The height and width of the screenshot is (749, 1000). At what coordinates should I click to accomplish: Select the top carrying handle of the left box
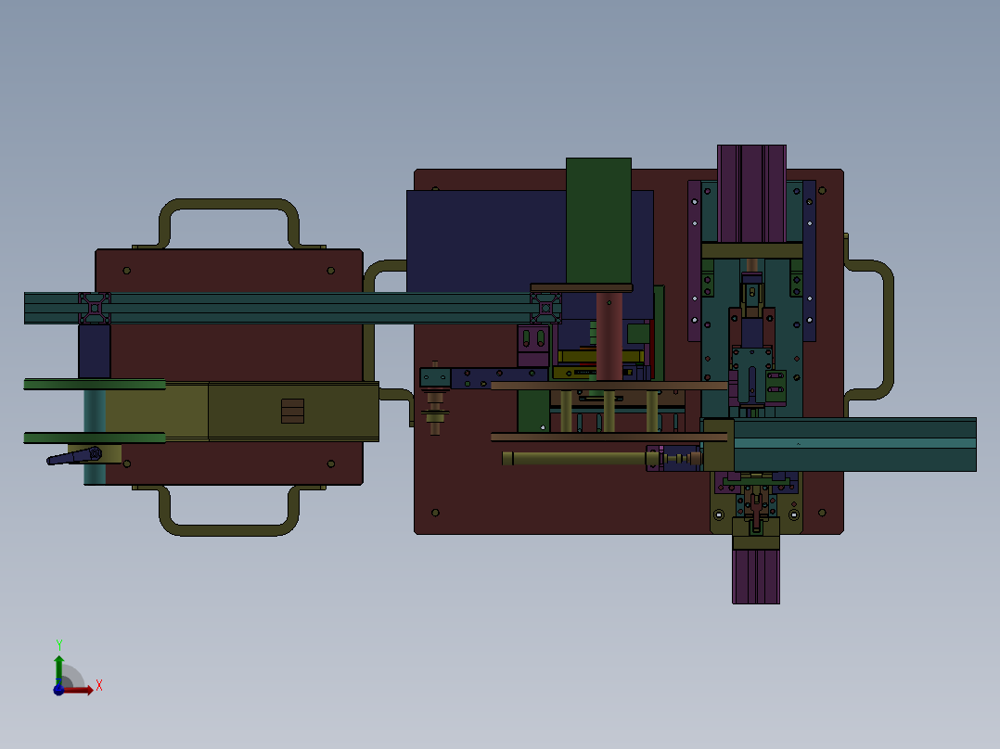[x=228, y=223]
